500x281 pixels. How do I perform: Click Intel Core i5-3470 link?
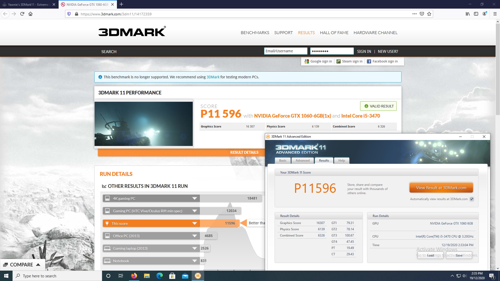click(x=360, y=116)
